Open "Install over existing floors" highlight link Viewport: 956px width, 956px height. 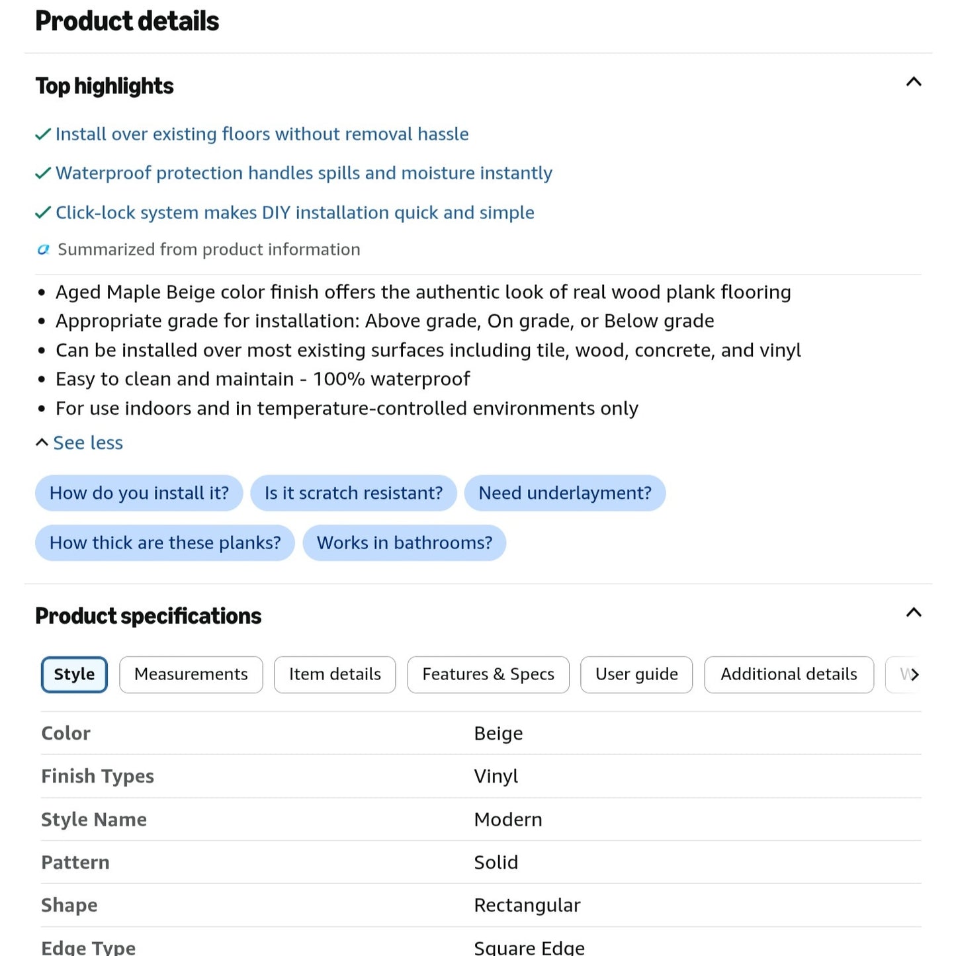click(x=262, y=134)
